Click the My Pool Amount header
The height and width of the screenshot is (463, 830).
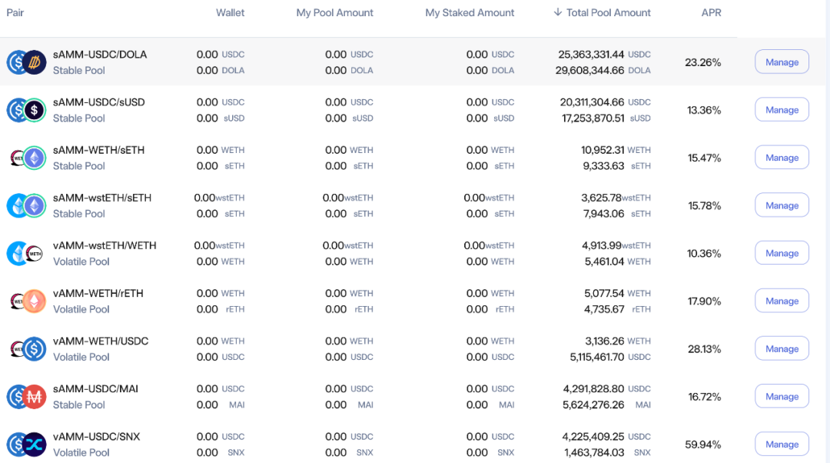coord(334,13)
